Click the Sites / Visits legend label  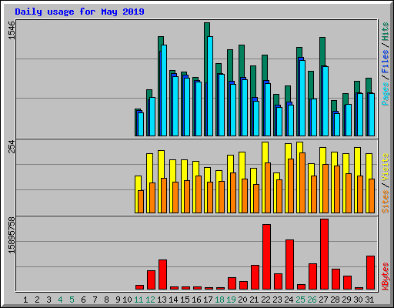pyautogui.click(x=385, y=183)
